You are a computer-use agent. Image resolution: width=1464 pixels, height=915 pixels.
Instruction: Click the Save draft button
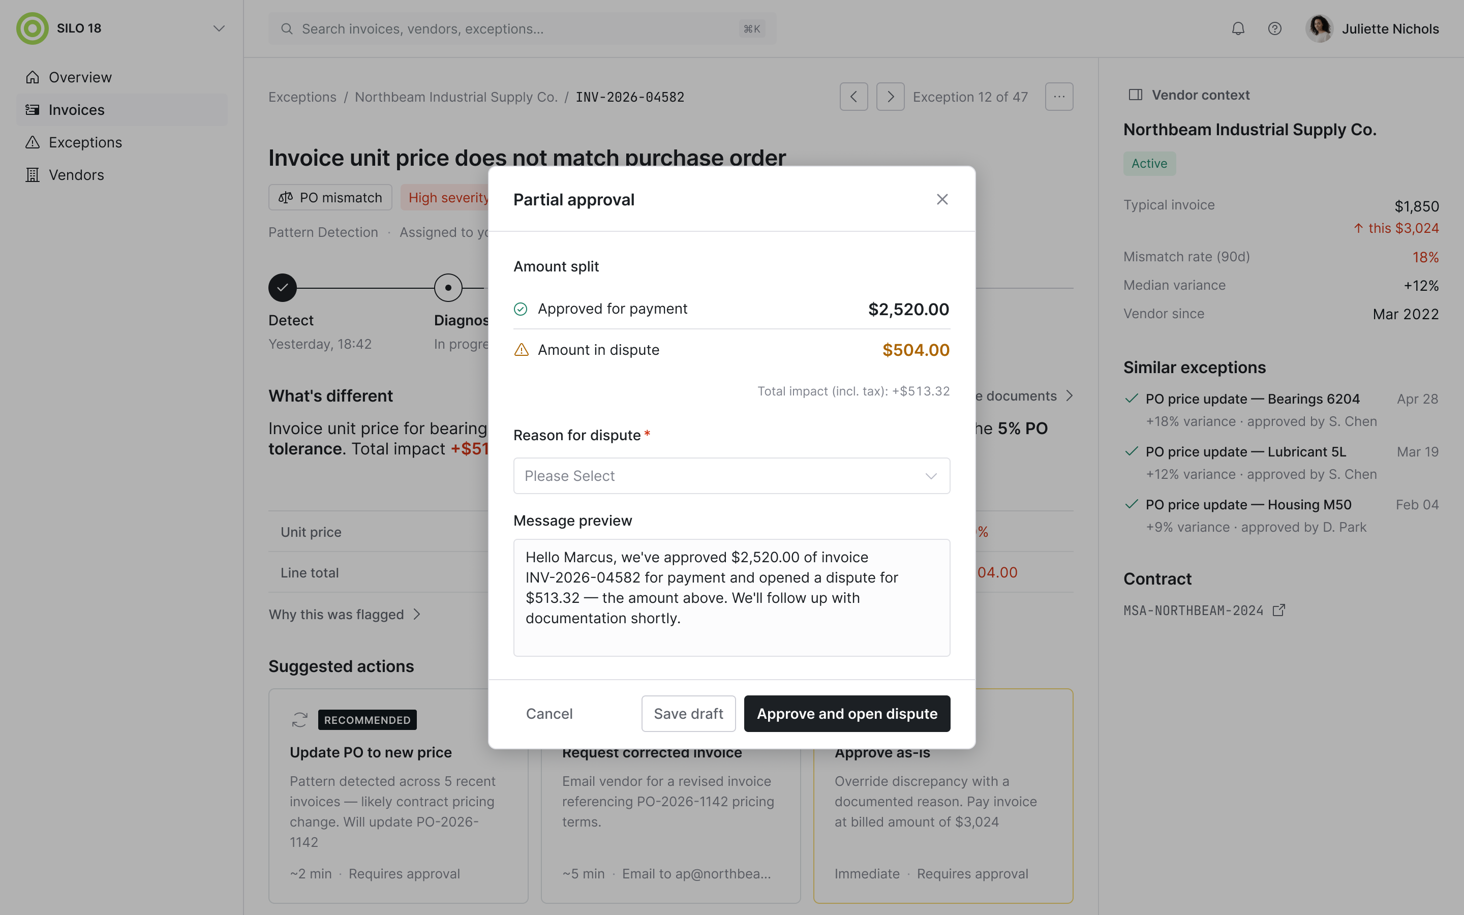[688, 714]
